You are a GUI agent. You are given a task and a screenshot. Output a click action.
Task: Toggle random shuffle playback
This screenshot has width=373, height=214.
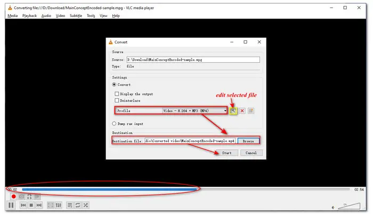pyautogui.click(x=86, y=205)
